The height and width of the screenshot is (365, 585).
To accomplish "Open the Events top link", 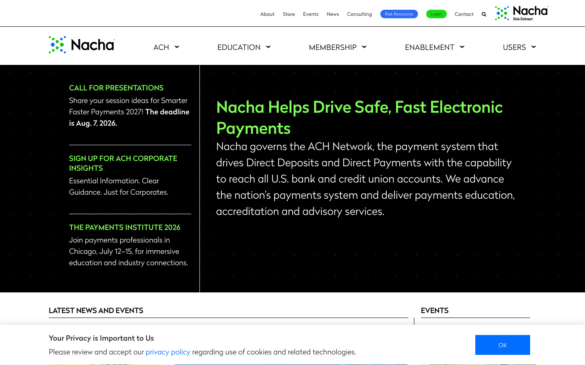I will pyautogui.click(x=311, y=14).
